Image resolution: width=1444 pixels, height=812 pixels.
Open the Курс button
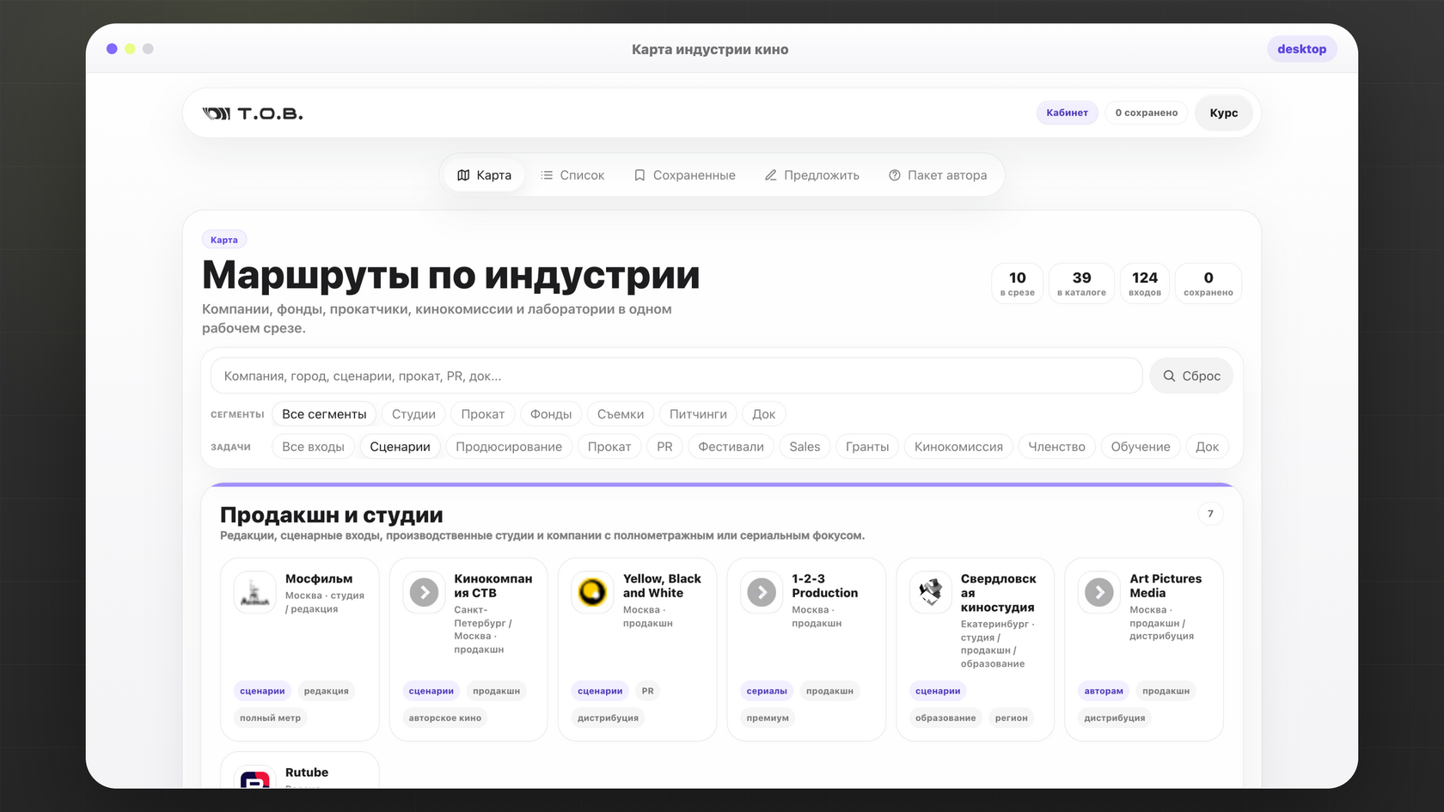pos(1224,113)
